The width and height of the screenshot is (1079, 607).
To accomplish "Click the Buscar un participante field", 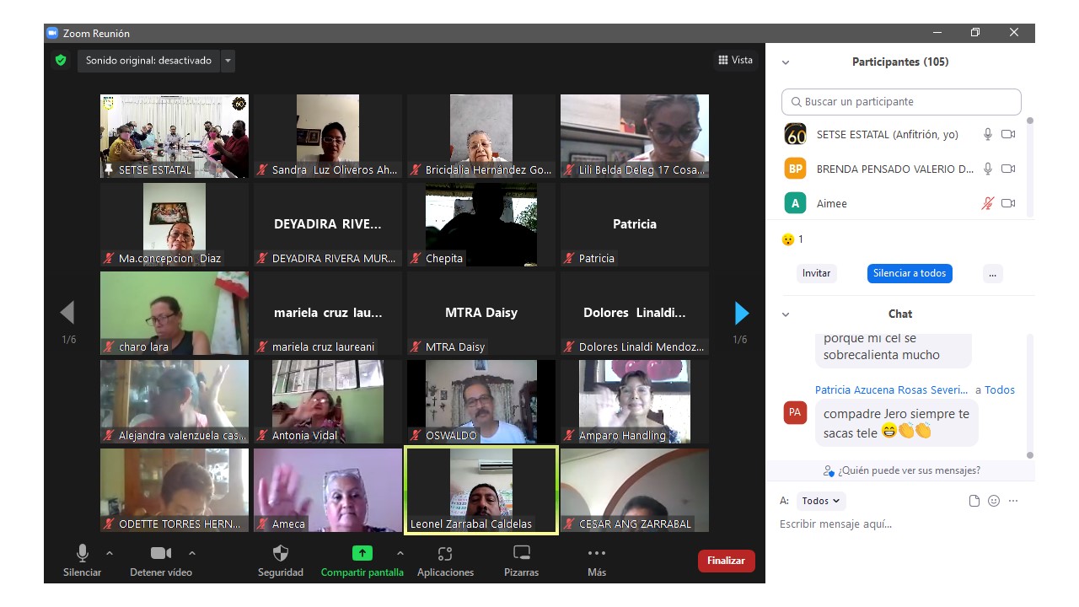I will point(901,102).
